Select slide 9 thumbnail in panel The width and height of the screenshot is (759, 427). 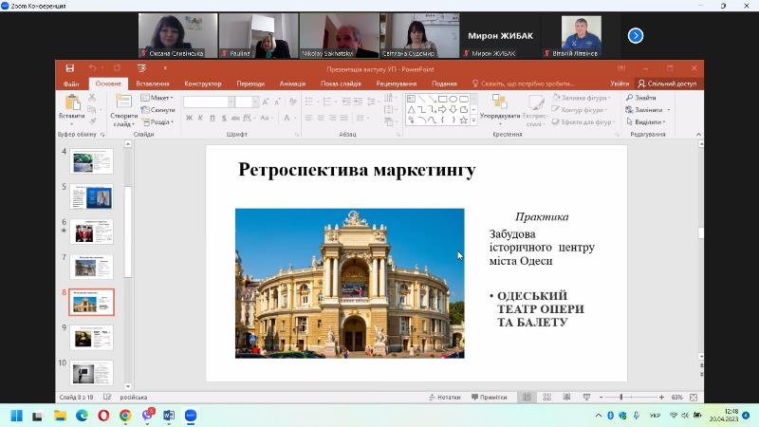tap(91, 337)
